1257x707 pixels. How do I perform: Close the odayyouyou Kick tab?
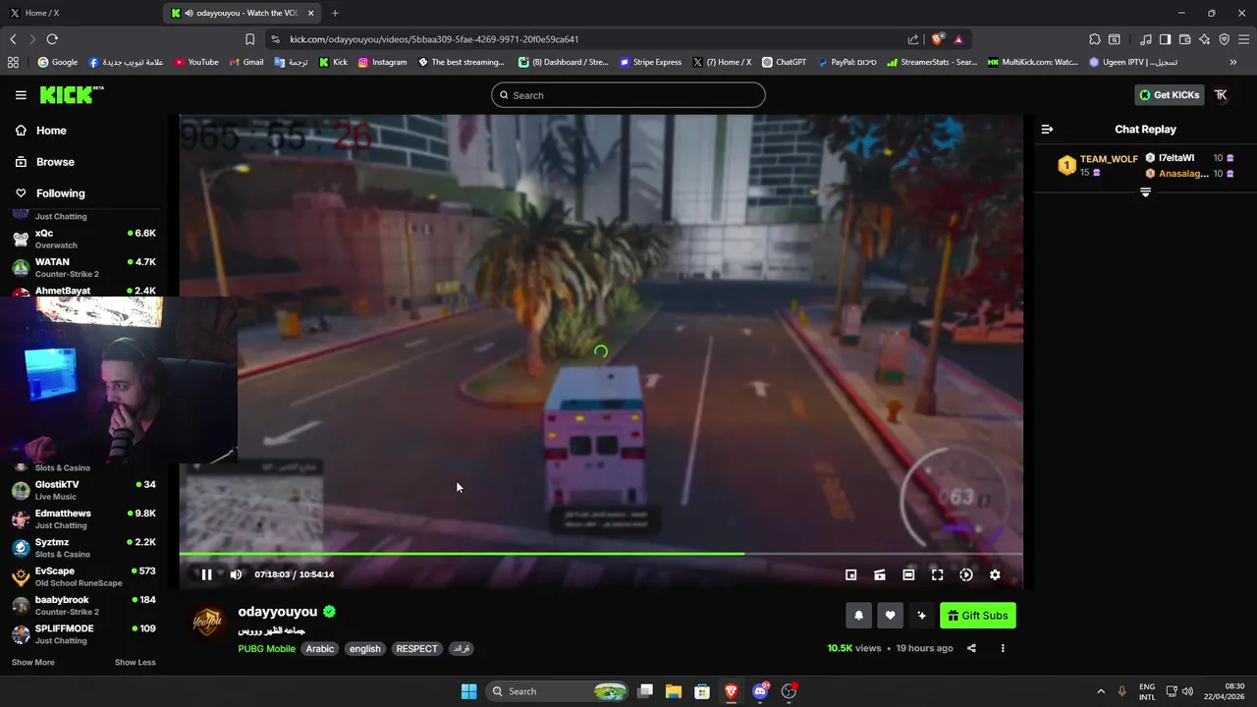tap(311, 13)
